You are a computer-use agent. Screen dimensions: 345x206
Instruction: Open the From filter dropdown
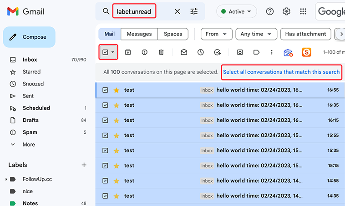coord(217,34)
